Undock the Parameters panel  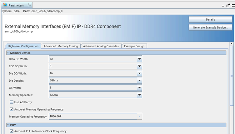pyautogui.click(x=228, y=5)
